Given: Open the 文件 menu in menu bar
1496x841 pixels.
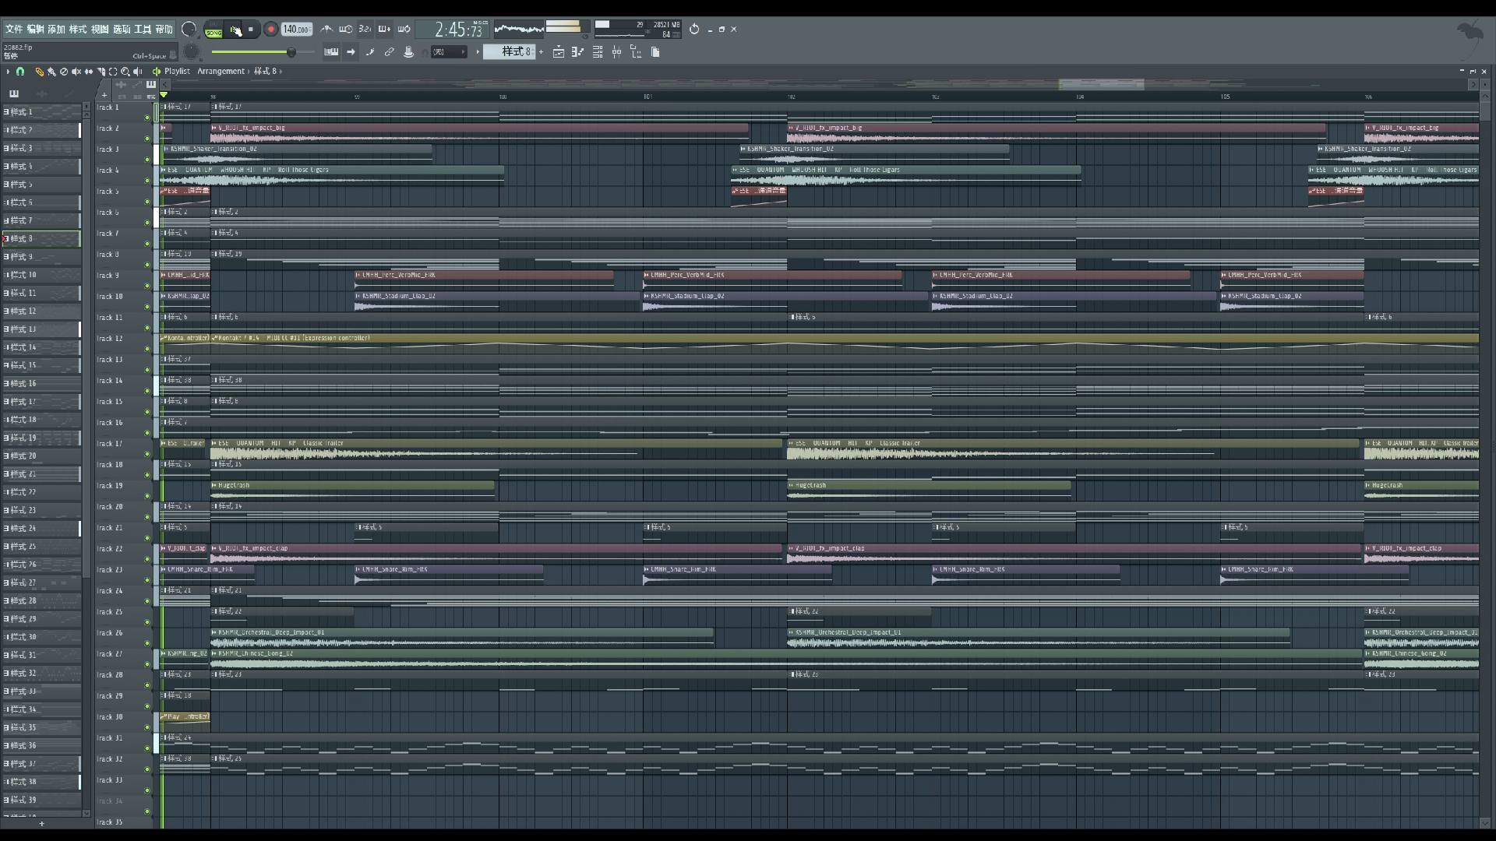Looking at the screenshot, I should point(14,28).
